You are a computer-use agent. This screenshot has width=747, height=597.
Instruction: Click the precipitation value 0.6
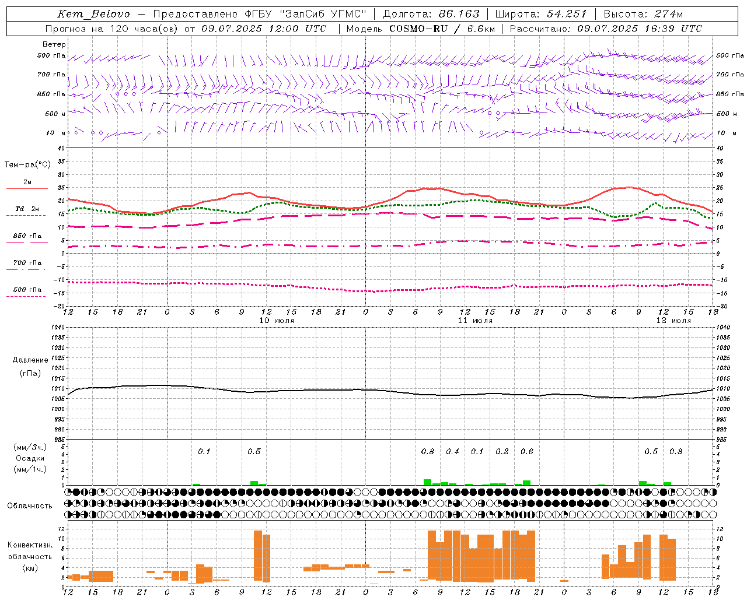coord(527,452)
